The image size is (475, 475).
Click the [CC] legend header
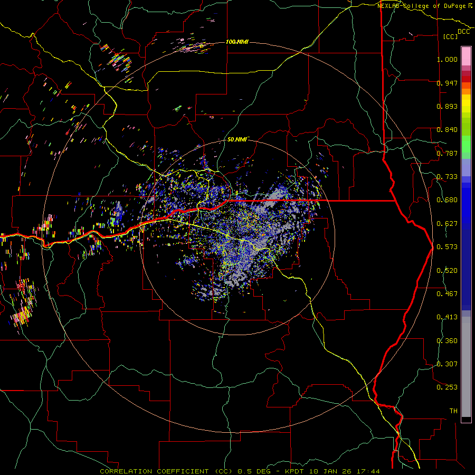click(x=450, y=36)
